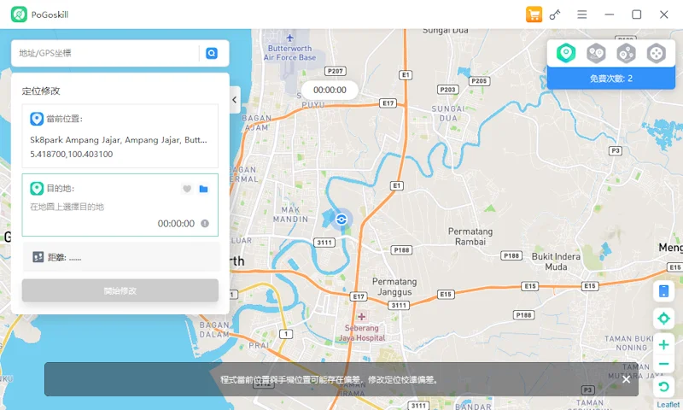Open the shopping cart store icon

click(534, 15)
